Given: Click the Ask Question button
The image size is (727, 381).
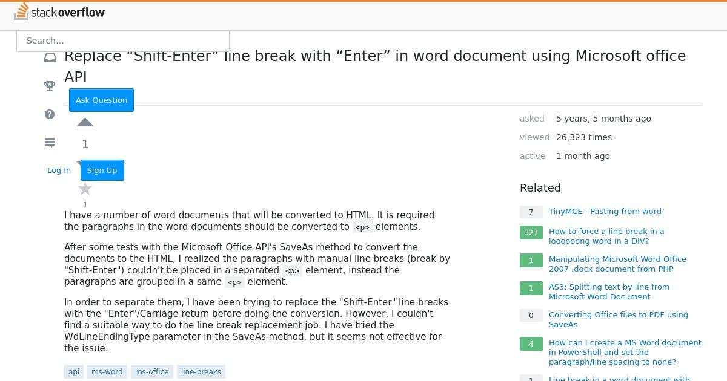Looking at the screenshot, I should [101, 100].
